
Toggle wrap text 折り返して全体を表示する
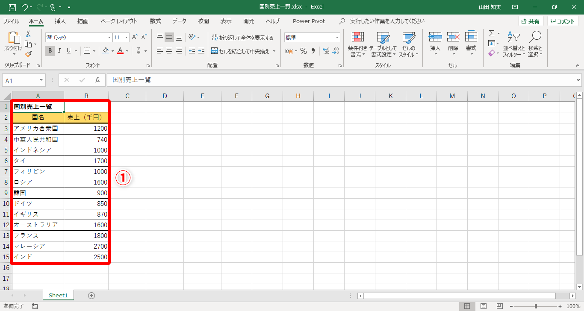tap(242, 38)
